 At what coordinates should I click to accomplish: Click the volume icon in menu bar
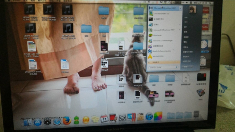[187, 3]
